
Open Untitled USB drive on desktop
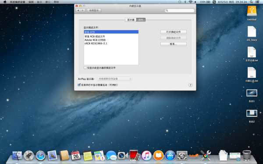coord(252,13)
